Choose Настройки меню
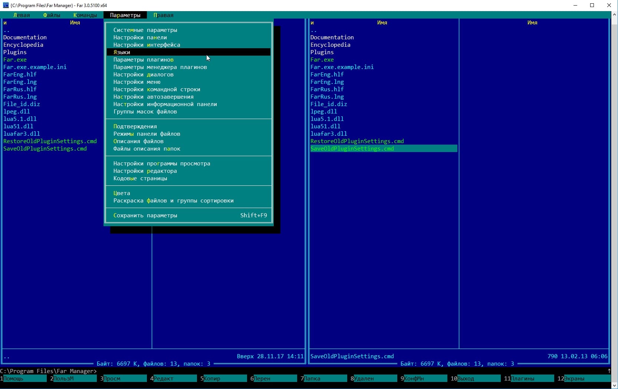 (188, 82)
